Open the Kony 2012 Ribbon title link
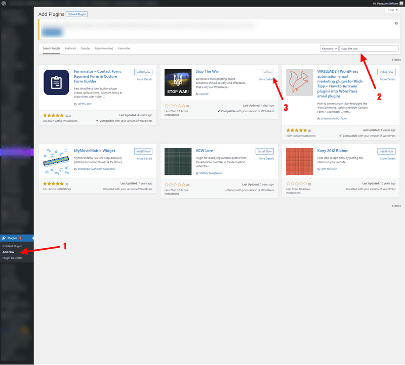 tap(333, 151)
